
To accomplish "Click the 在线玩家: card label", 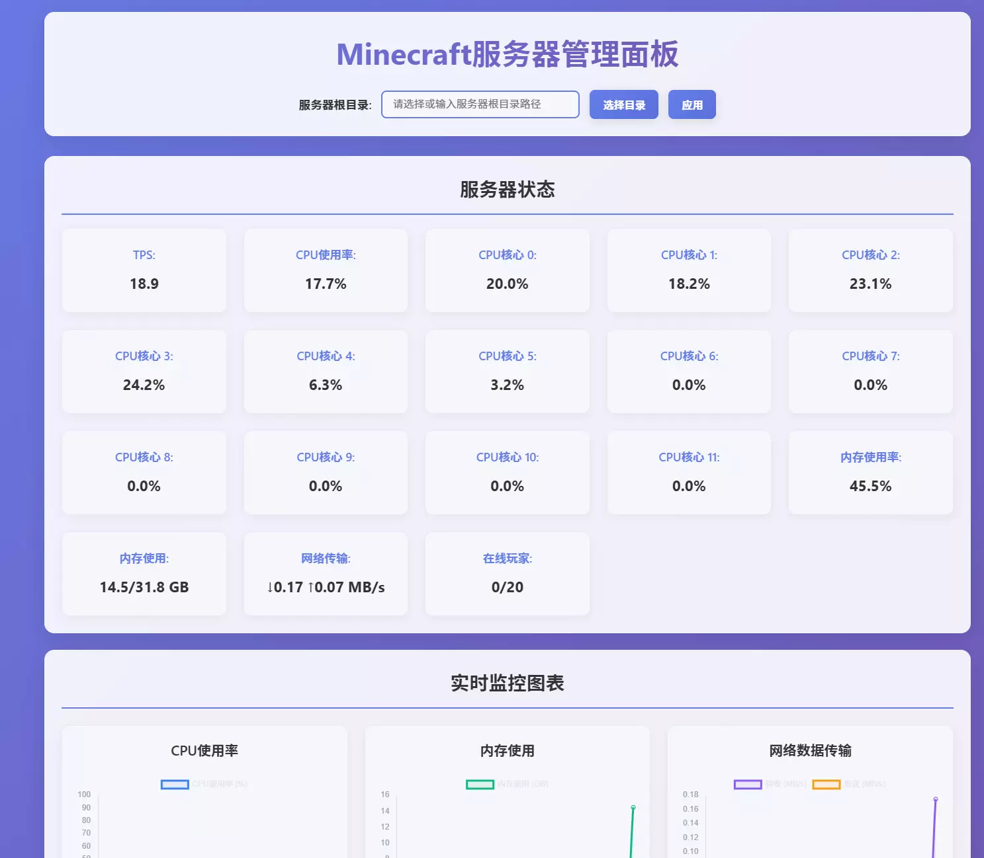I will (x=508, y=559).
